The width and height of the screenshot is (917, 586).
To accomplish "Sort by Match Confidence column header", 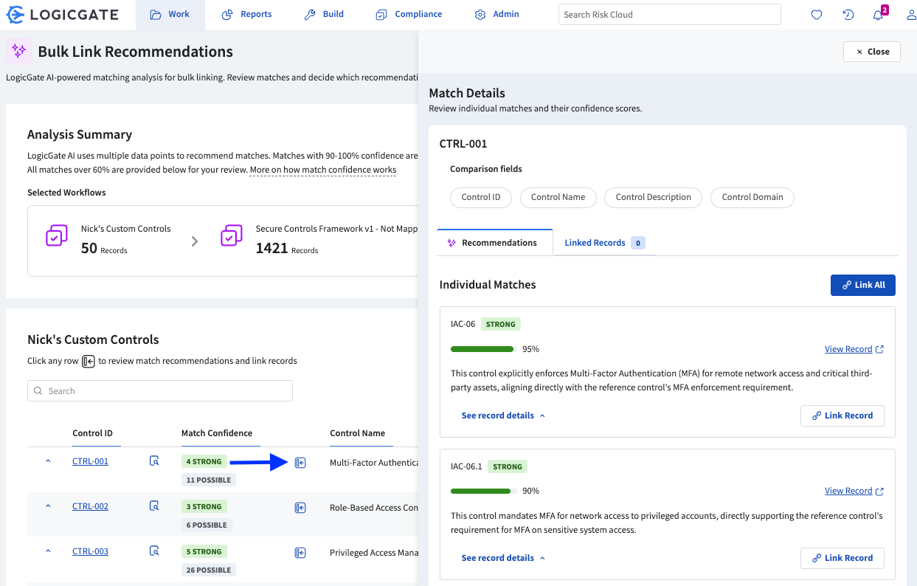I will pos(217,433).
